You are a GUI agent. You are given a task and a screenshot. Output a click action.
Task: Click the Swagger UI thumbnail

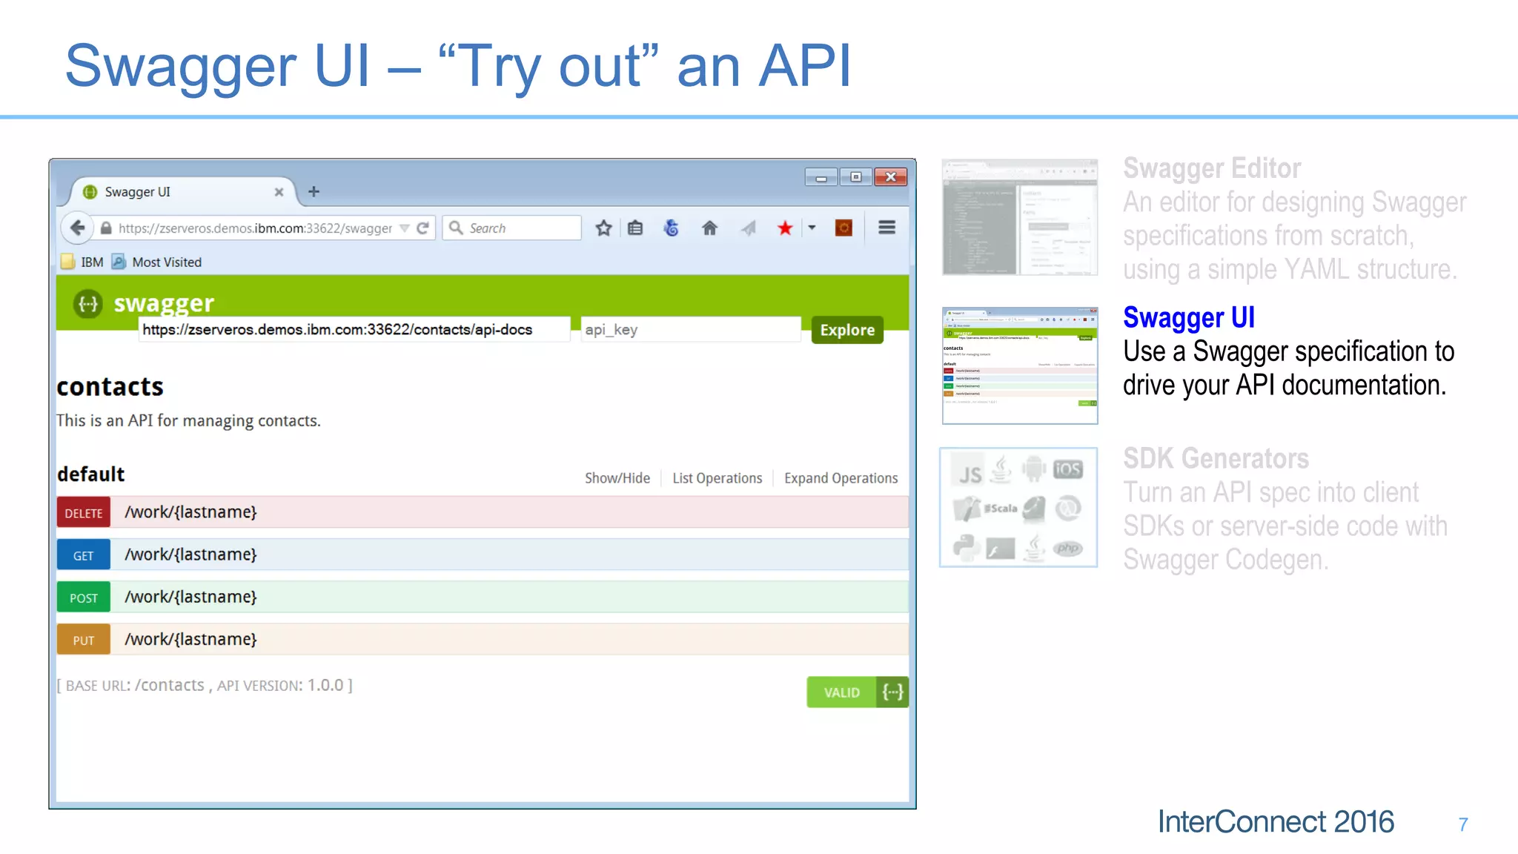[x=1020, y=365]
